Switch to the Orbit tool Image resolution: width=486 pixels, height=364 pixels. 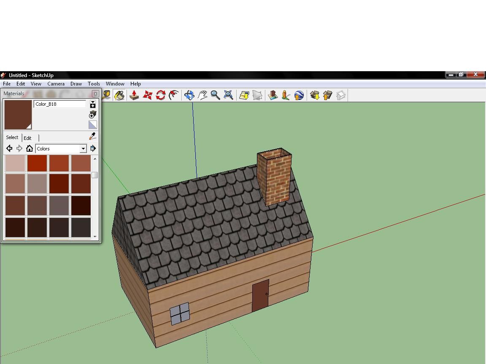pyautogui.click(x=189, y=95)
